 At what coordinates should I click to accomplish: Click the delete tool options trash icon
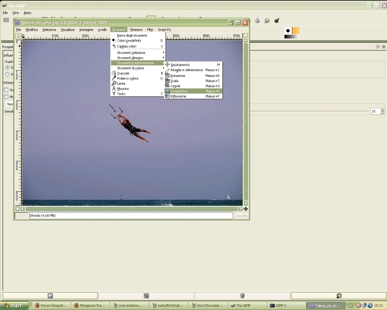point(242,295)
